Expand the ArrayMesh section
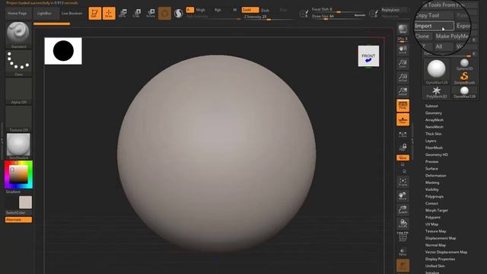487x274 pixels. (434, 120)
